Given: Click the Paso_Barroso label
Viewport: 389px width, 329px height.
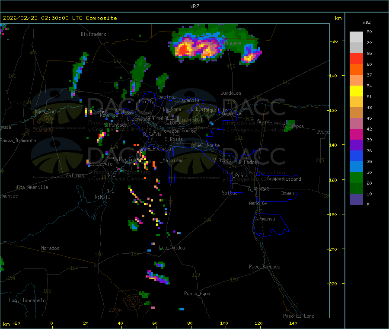Looking at the screenshot, I should pos(265,267).
